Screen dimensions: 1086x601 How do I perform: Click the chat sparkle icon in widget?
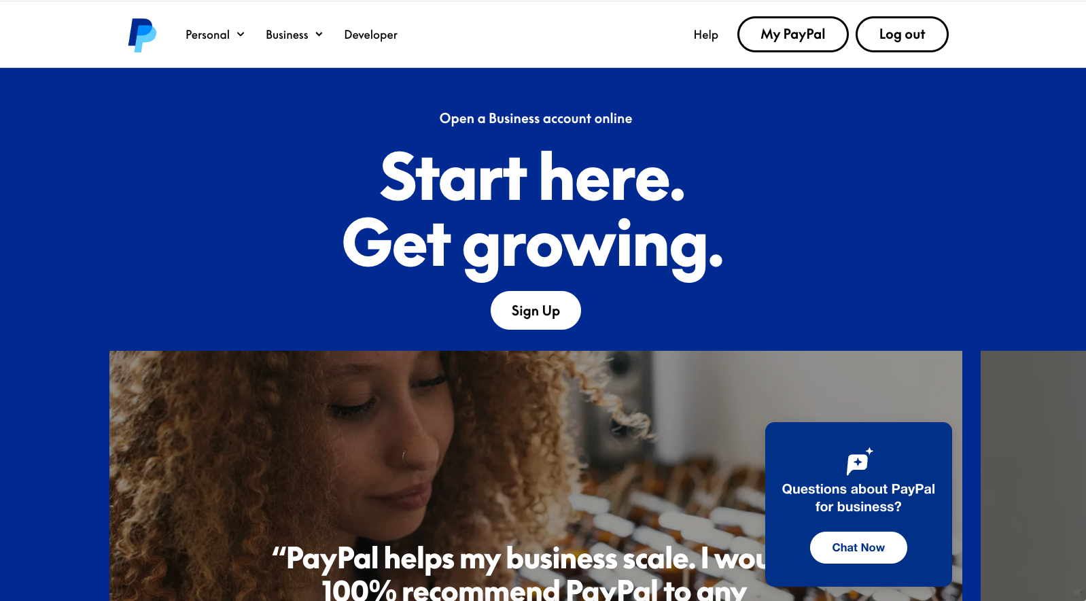[x=859, y=461]
